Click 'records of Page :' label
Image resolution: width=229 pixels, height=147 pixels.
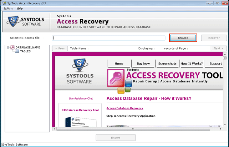[176, 49]
